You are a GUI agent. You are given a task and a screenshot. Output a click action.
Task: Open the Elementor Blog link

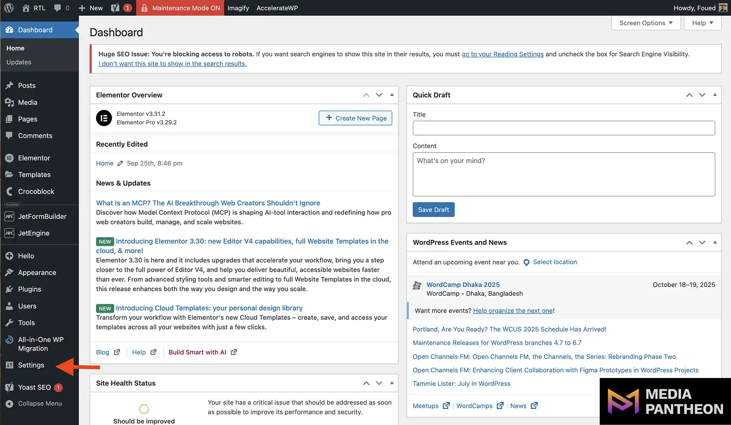(x=108, y=352)
